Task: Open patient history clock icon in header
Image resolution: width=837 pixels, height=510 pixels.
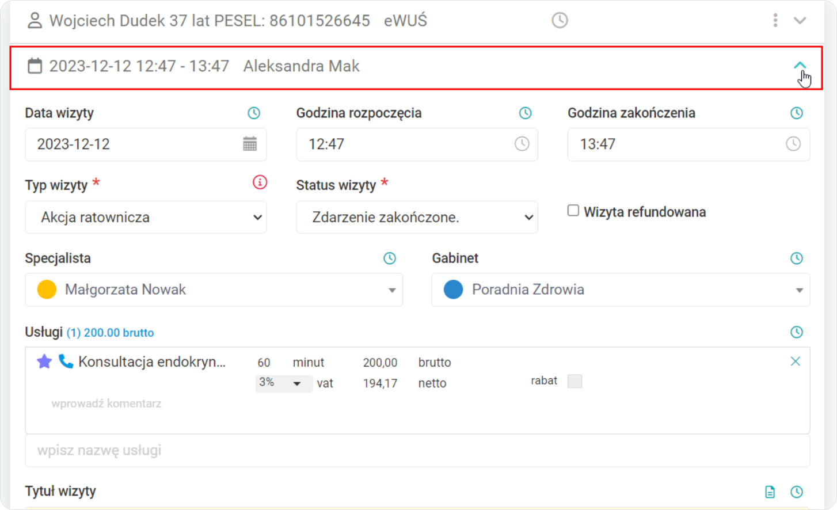Action: [x=560, y=21]
